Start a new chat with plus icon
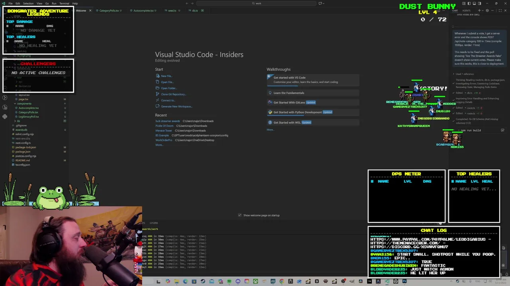This screenshot has height=286, width=510. (480, 11)
